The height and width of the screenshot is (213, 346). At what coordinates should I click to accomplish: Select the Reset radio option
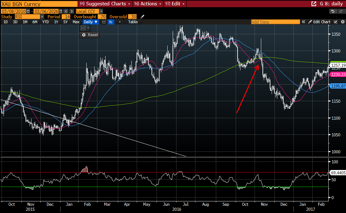84,35
